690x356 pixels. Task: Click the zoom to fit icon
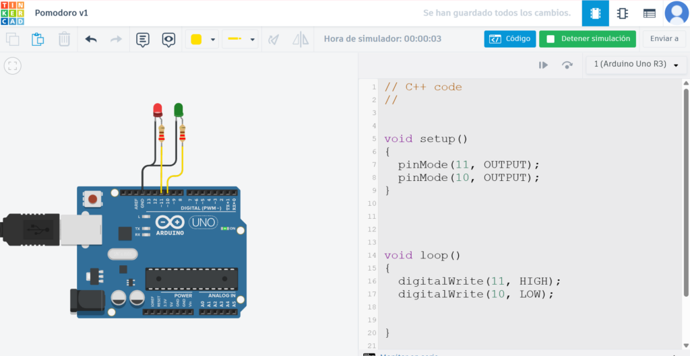coord(12,65)
